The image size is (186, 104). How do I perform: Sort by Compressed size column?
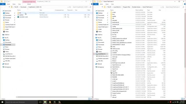click(x=59, y=10)
